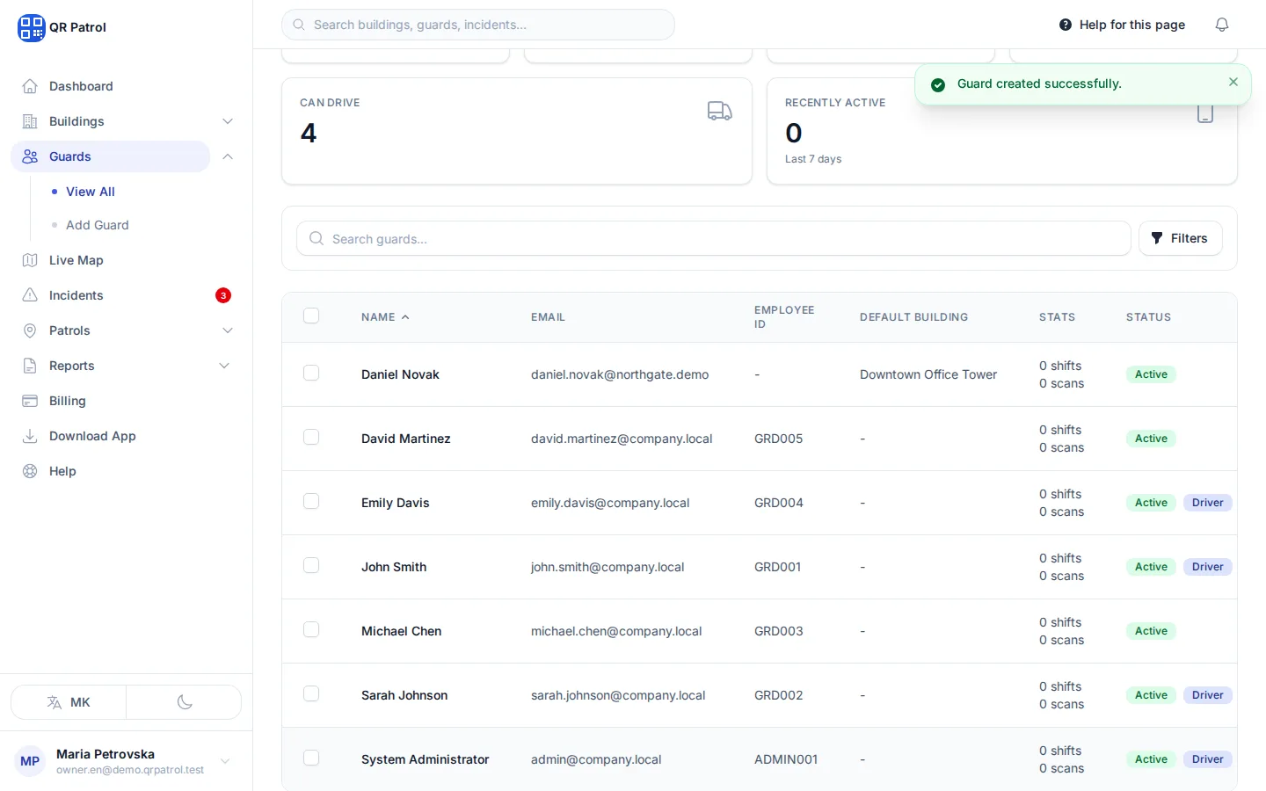
Task: Toggle the select-all header checkbox
Action: click(311, 316)
